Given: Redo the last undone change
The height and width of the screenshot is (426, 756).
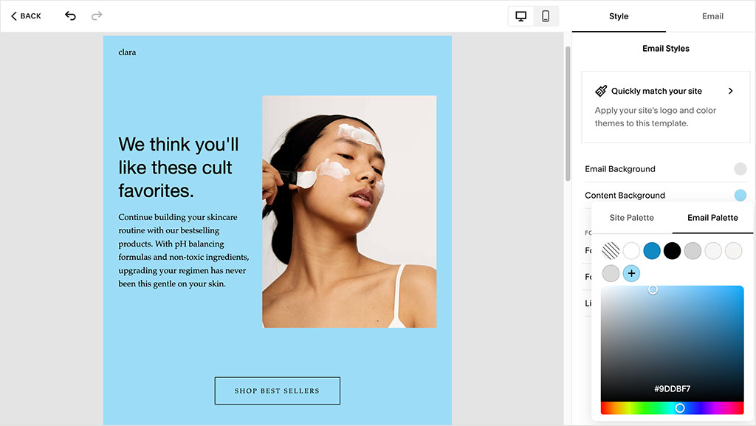Looking at the screenshot, I should pyautogui.click(x=97, y=16).
